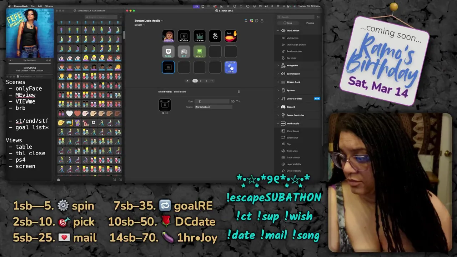Choose the Key Logic action
The image size is (457, 257).
pyautogui.click(x=291, y=58)
